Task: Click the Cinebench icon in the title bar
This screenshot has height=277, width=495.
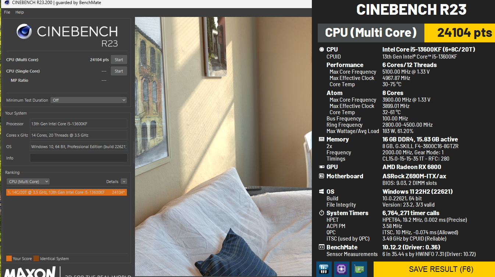Action: (x=7, y=3)
